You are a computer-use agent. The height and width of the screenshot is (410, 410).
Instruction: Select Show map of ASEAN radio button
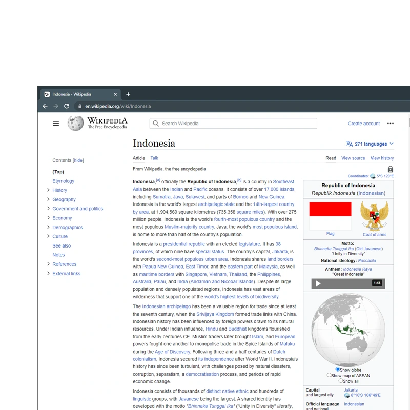click(x=329, y=375)
